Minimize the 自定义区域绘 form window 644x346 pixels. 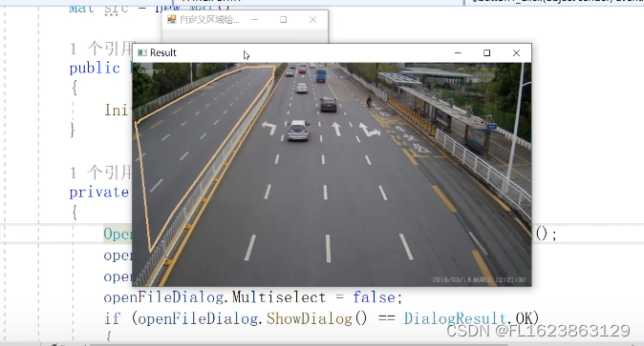255,20
